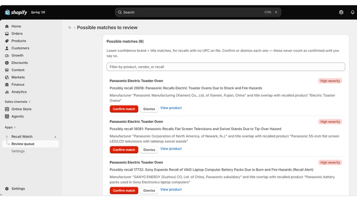Navigate to Customers

[x=20, y=48]
